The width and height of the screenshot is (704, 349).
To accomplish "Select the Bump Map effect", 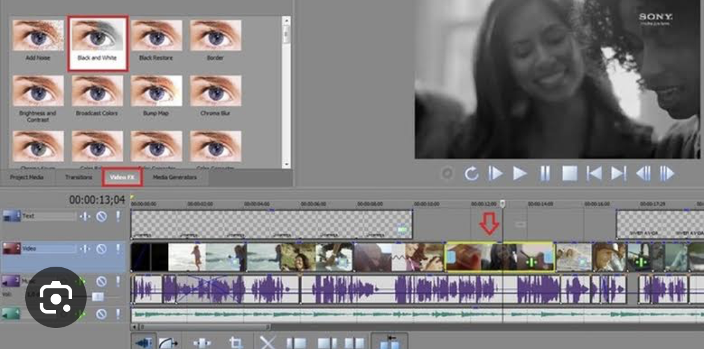I will pyautogui.click(x=156, y=91).
